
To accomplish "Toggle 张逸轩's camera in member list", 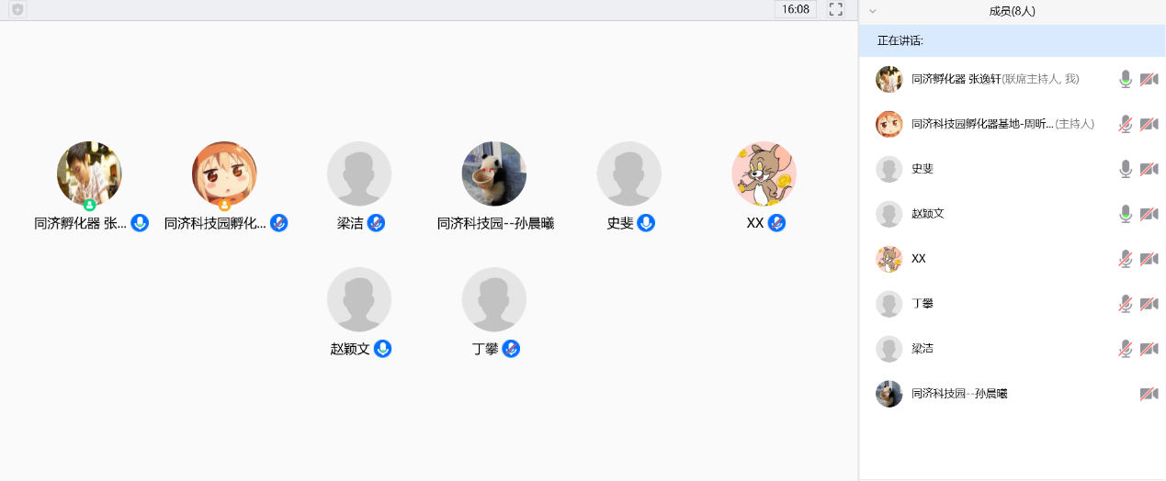I will click(1149, 79).
